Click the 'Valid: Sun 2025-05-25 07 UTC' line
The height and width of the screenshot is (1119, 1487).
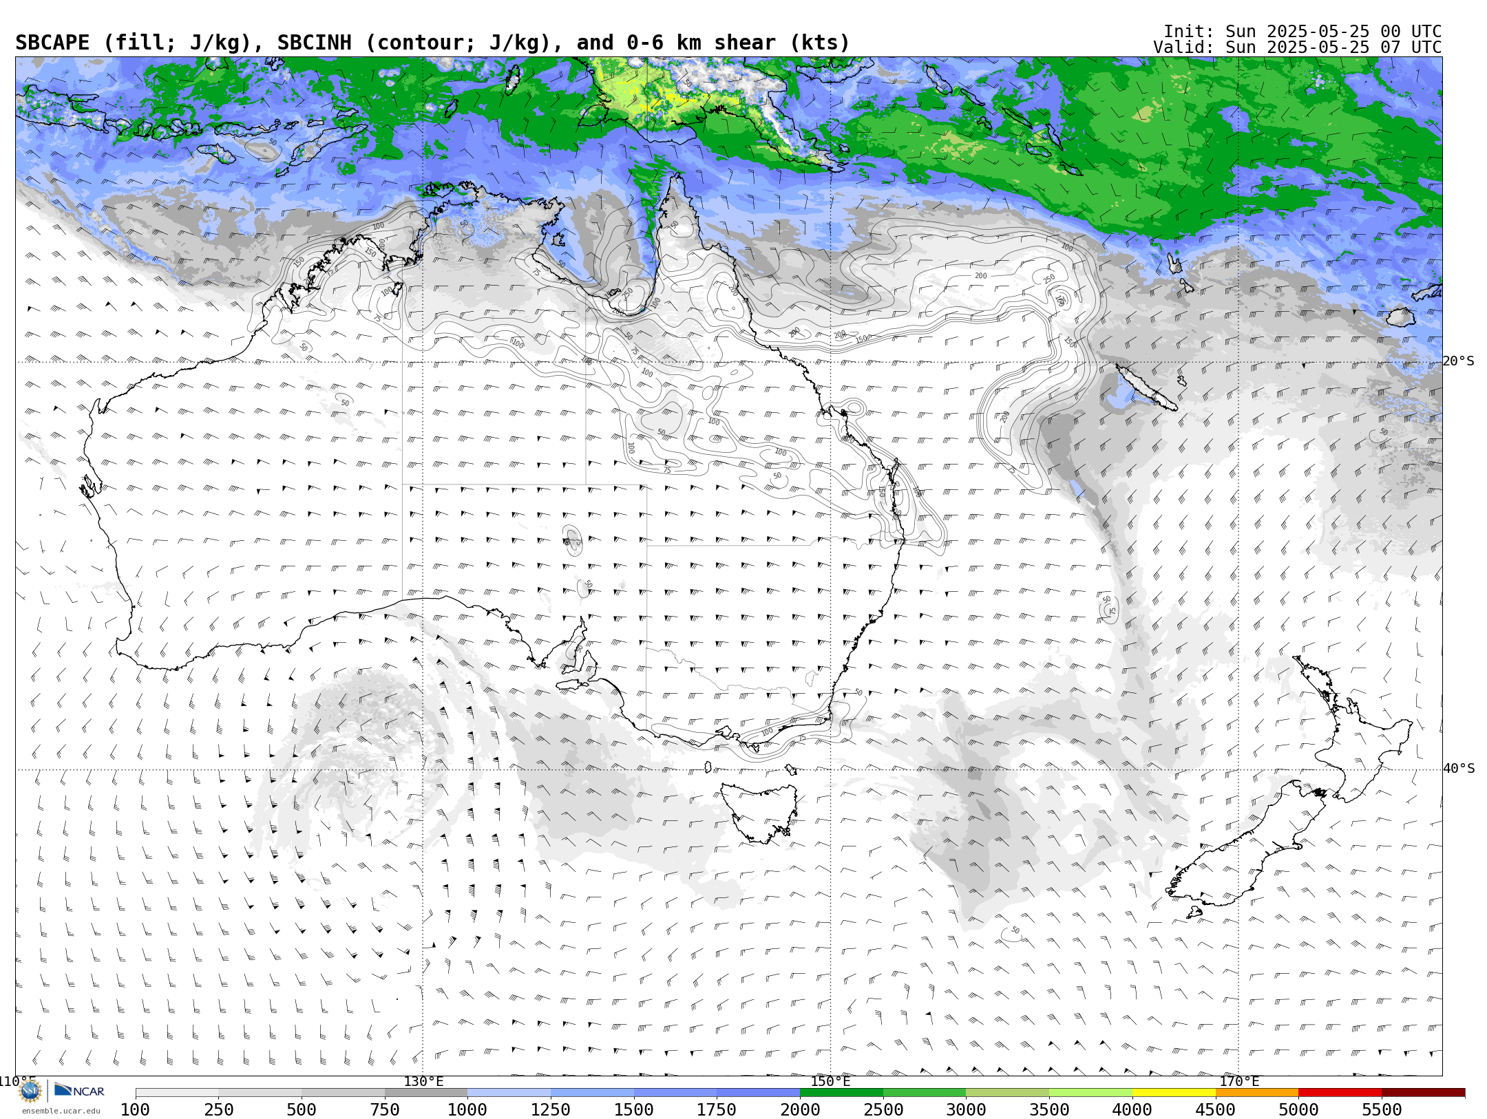click(1298, 47)
